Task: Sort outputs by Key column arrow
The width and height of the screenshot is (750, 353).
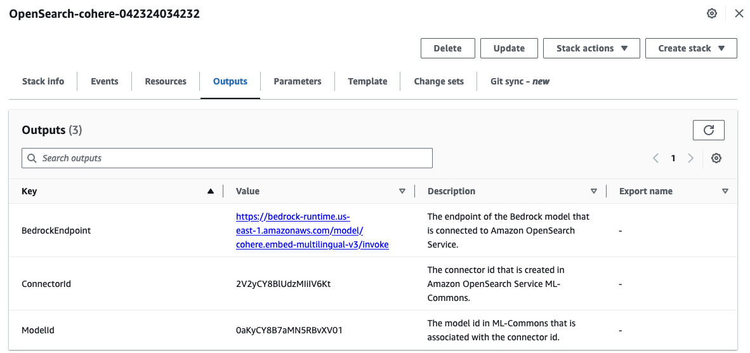Action: coord(211,191)
